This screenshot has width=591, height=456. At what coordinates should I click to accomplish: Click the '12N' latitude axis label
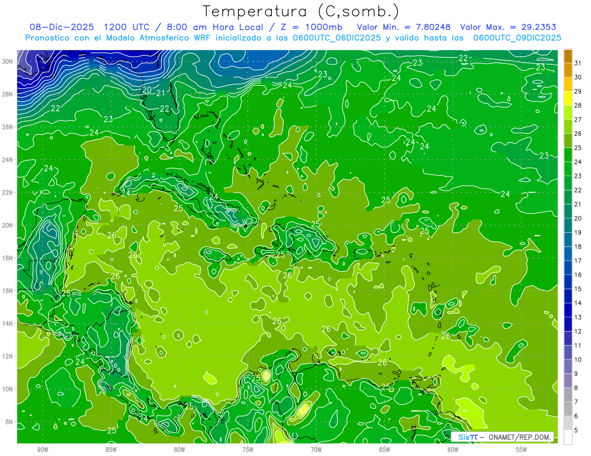coord(7,356)
